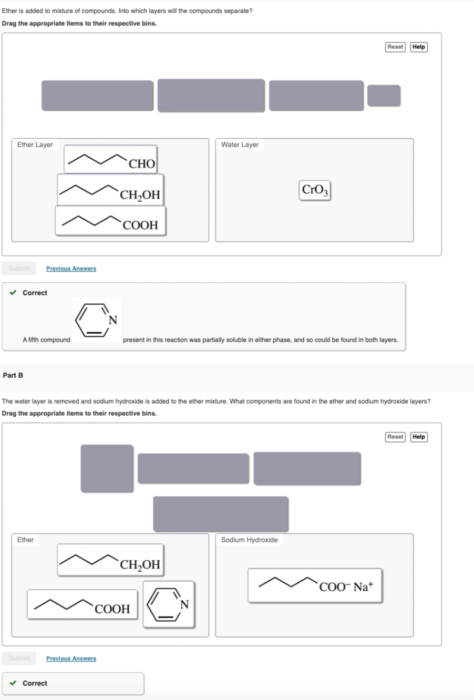Click the small gray bin label above Water Layer
This screenshot has width=474, height=700.
pos(385,95)
